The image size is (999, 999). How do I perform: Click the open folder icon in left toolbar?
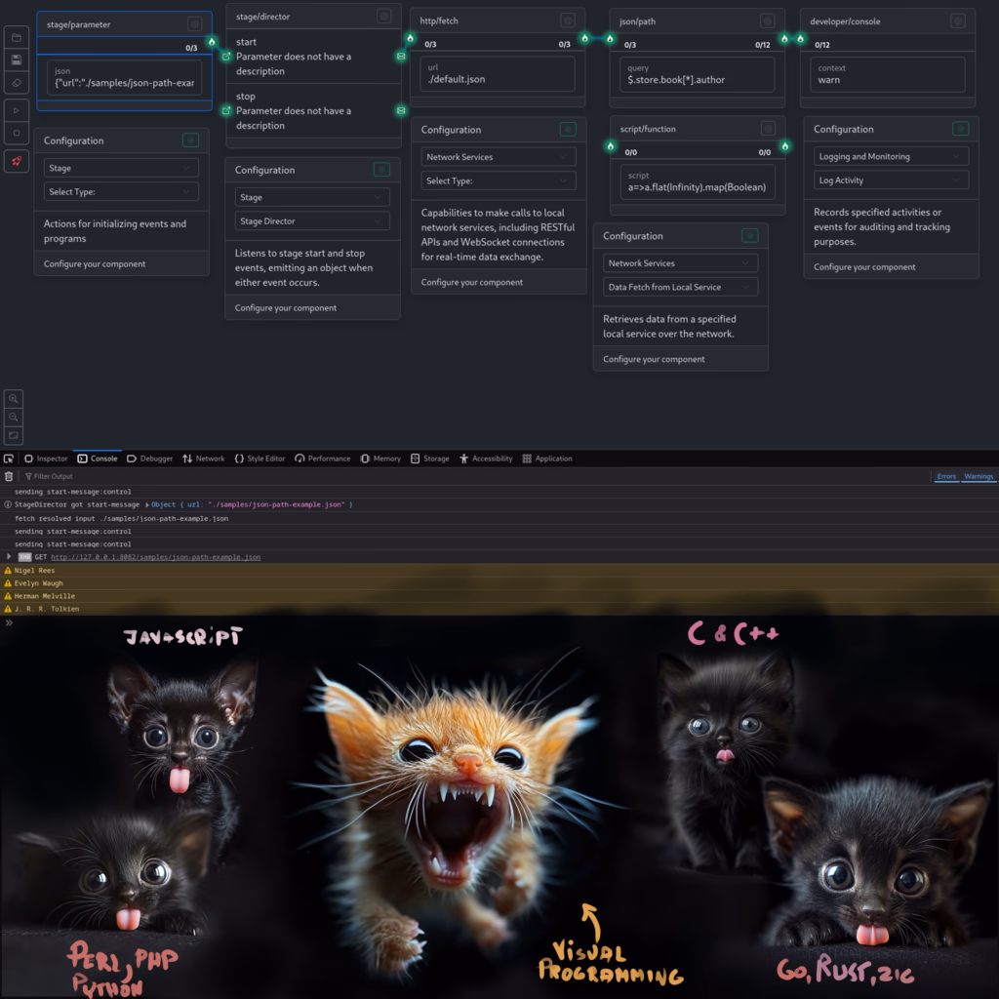[16, 37]
